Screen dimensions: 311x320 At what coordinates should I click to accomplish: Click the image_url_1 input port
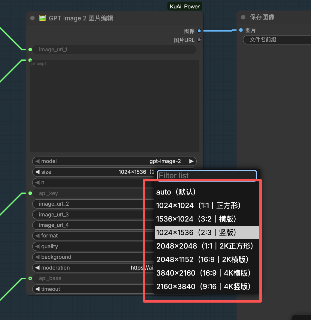tap(30, 50)
